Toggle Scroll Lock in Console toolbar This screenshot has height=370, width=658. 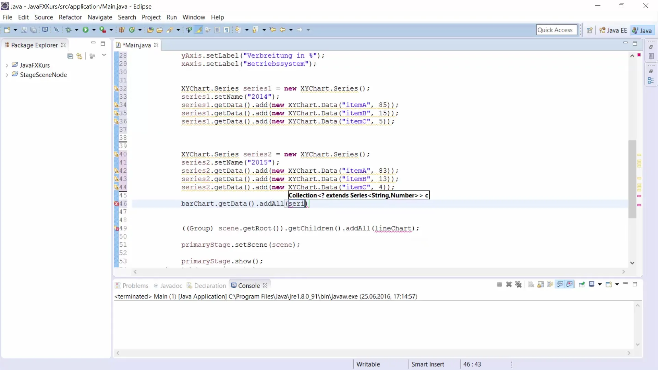540,284
